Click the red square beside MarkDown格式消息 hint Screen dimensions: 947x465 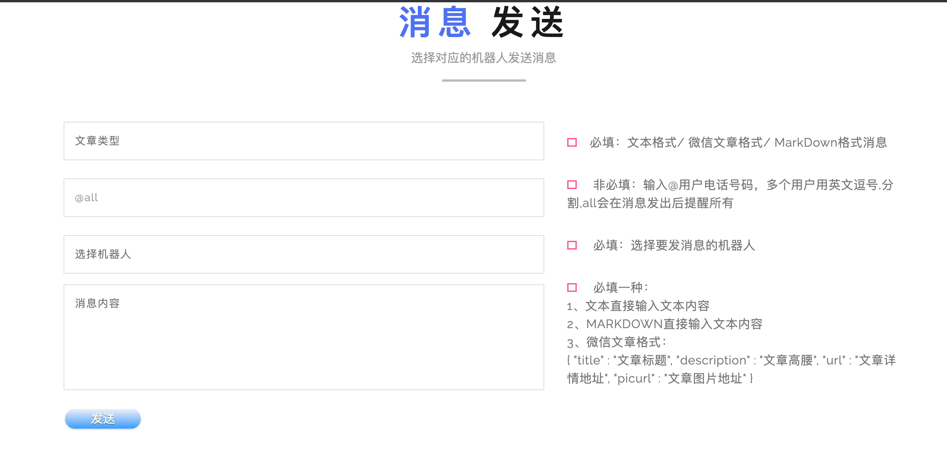point(572,143)
